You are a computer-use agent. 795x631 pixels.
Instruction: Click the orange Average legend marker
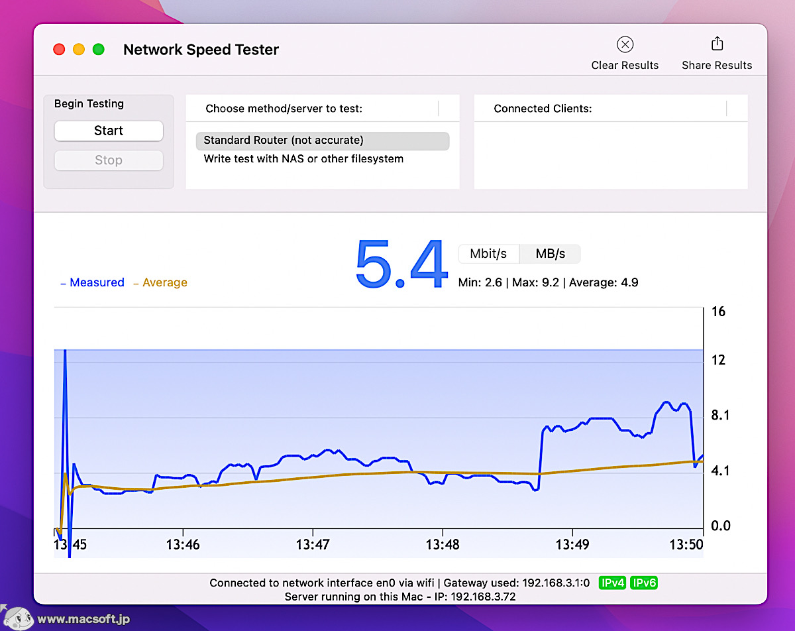(134, 282)
